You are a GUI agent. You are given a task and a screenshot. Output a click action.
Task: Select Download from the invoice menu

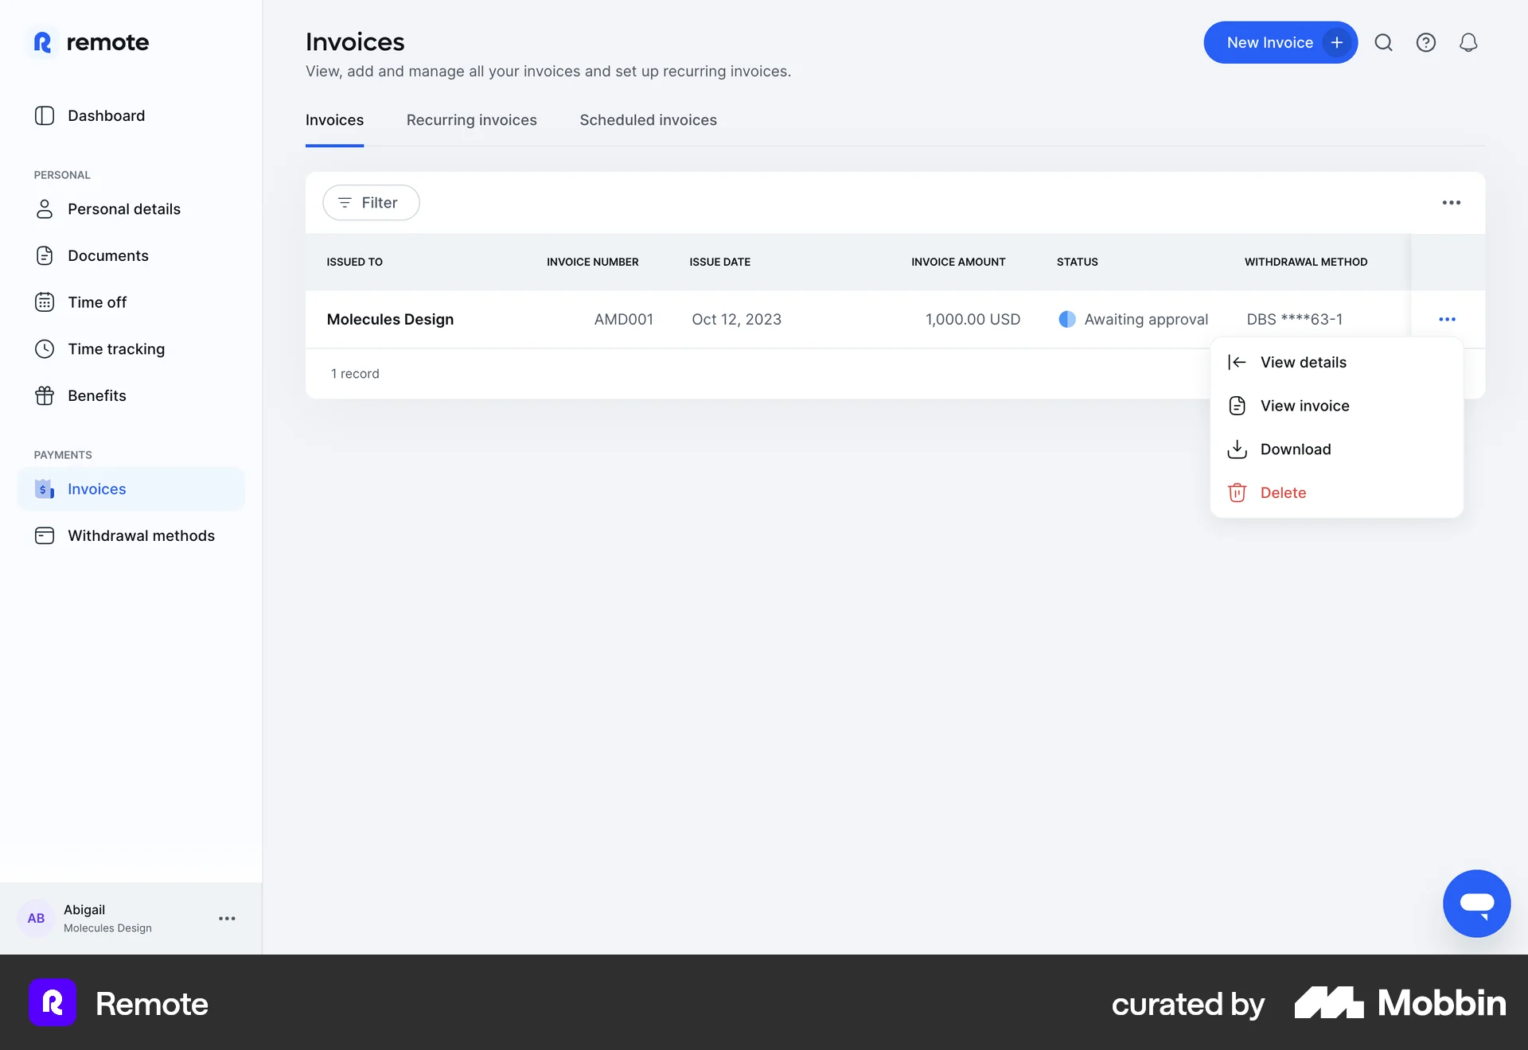[x=1296, y=449]
